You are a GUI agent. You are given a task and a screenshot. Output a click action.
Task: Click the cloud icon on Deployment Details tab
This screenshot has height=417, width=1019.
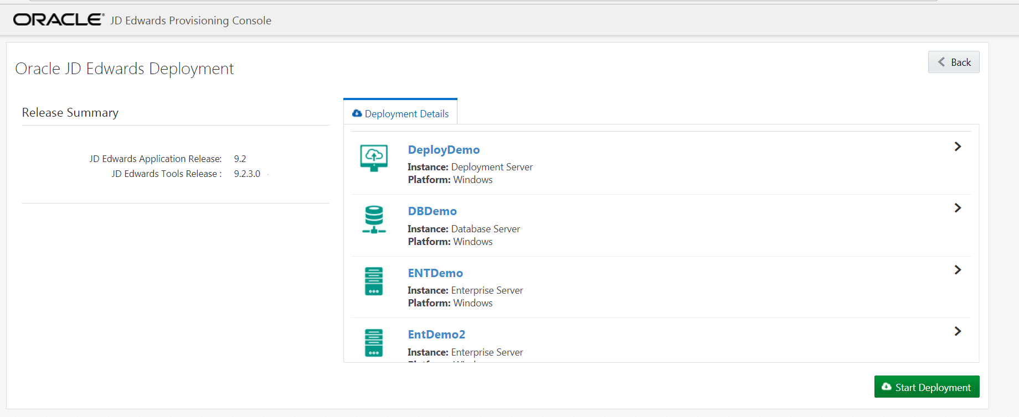[357, 113]
